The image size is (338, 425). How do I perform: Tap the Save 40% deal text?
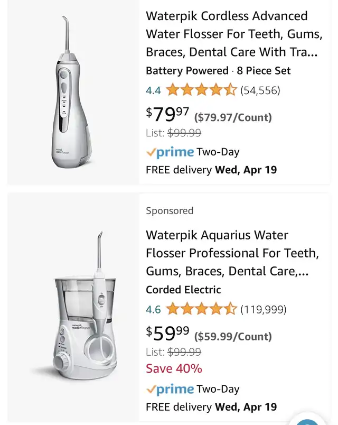tap(174, 368)
